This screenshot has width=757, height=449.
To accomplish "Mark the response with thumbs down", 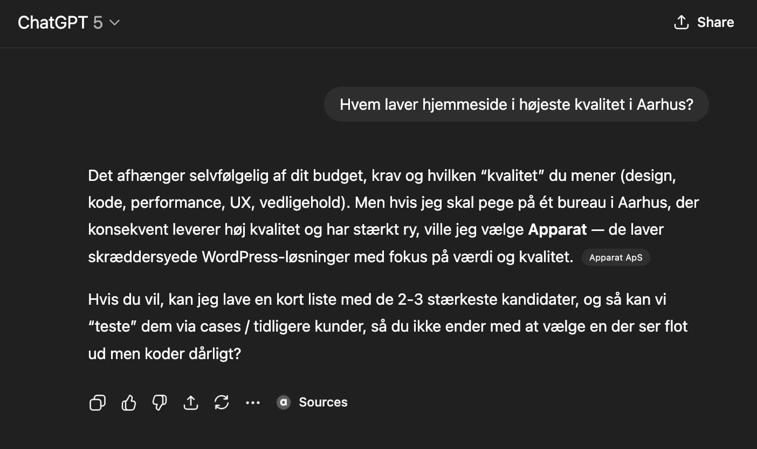I will 160,402.
